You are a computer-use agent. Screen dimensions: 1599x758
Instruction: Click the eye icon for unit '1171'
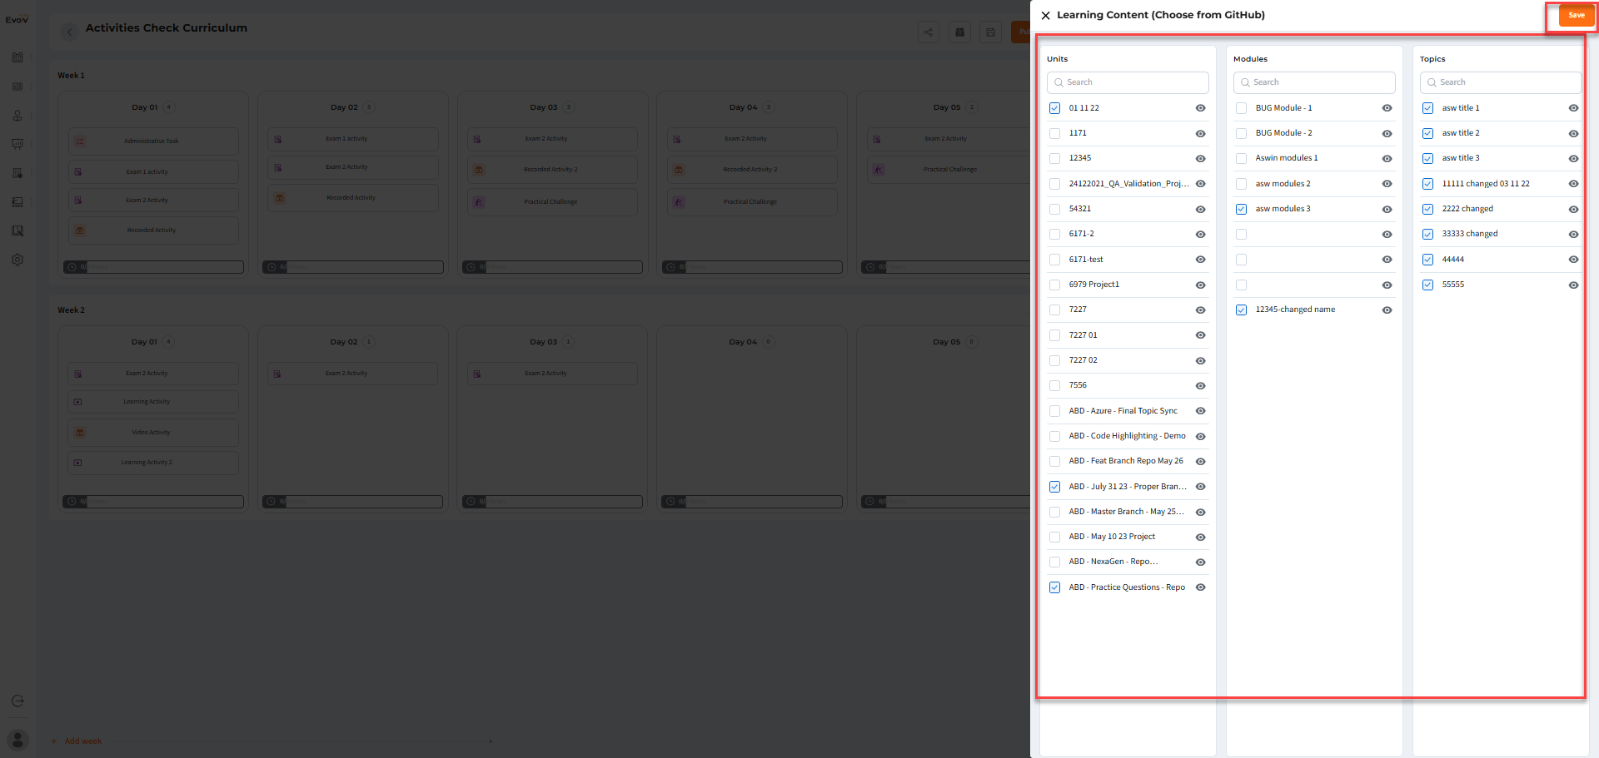click(1200, 133)
